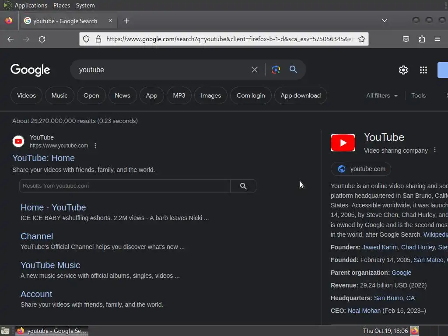This screenshot has height=336, width=448.
Task: Click show desktop icon in bottom panel
Action: [x=5, y=331]
